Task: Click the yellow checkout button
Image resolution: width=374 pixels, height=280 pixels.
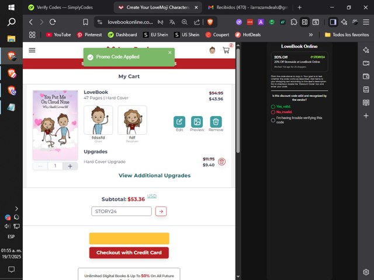Action: [129, 239]
